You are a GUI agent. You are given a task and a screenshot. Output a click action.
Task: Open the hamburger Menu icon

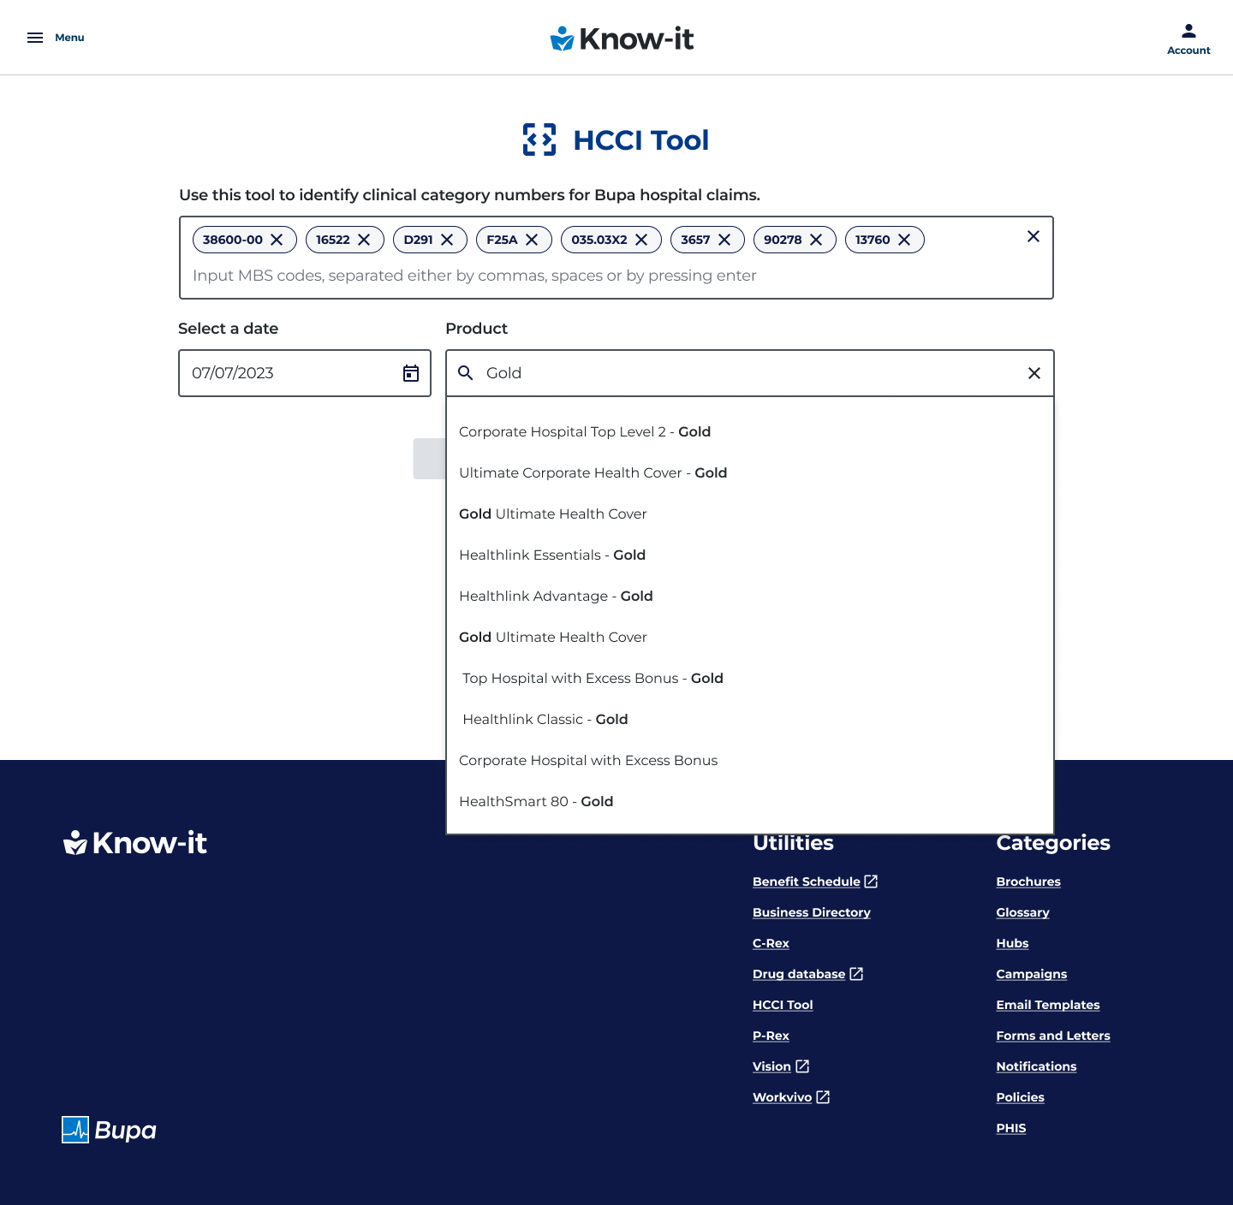35,38
